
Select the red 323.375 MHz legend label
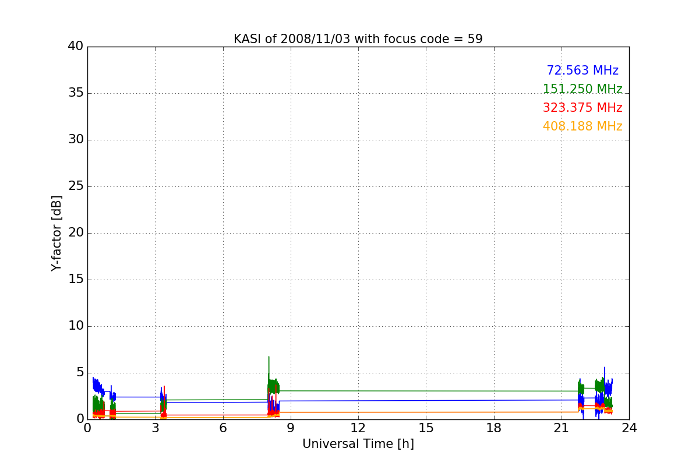[x=582, y=108]
